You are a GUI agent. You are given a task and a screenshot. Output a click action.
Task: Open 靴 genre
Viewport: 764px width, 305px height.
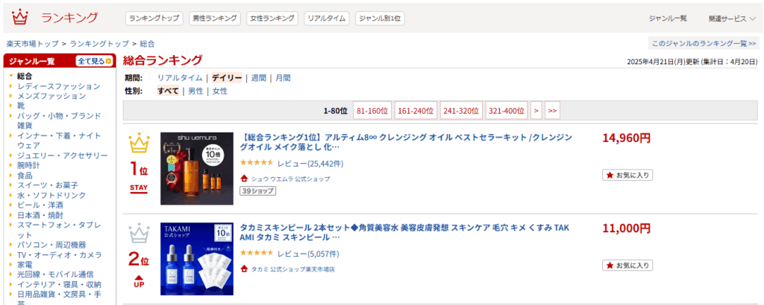(21, 106)
